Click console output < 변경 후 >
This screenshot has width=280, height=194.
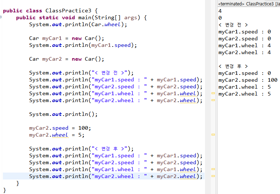point(233,66)
